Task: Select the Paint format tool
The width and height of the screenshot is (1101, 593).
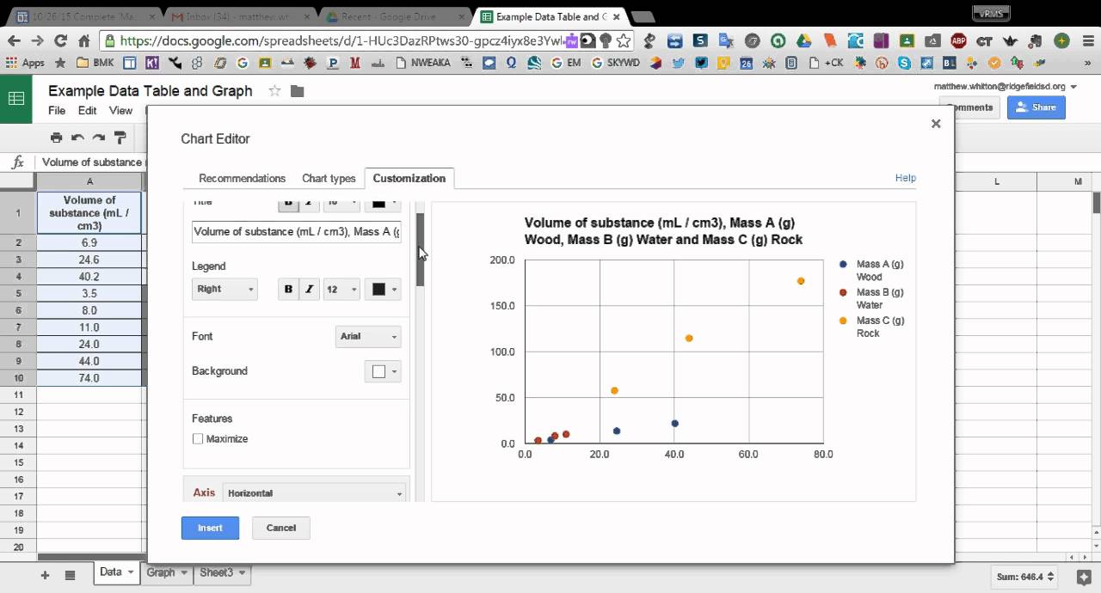Action: 120,138
